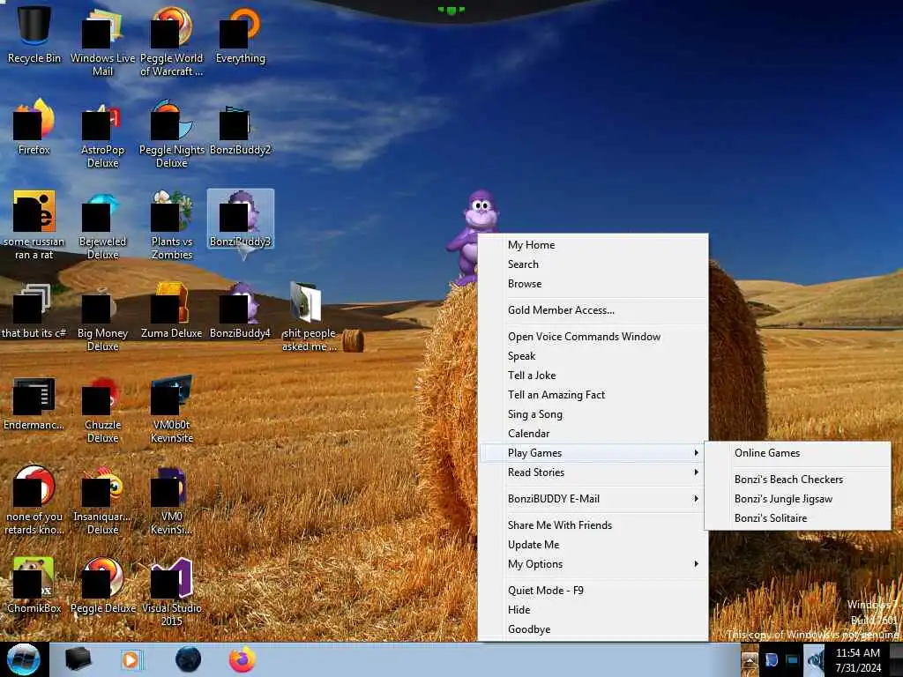The height and width of the screenshot is (677, 903).
Task: Click the volume speaker tray icon
Action: point(814,659)
